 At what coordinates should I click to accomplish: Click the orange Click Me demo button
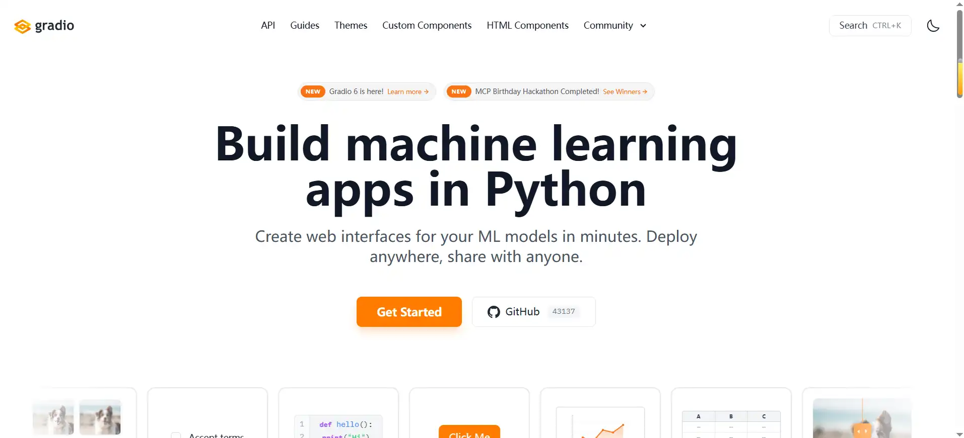(x=469, y=432)
